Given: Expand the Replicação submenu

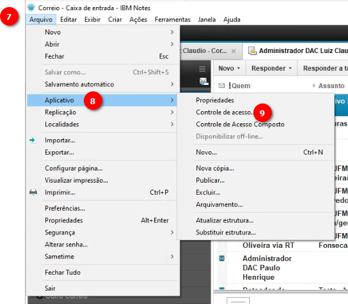Looking at the screenshot, I should [102, 112].
